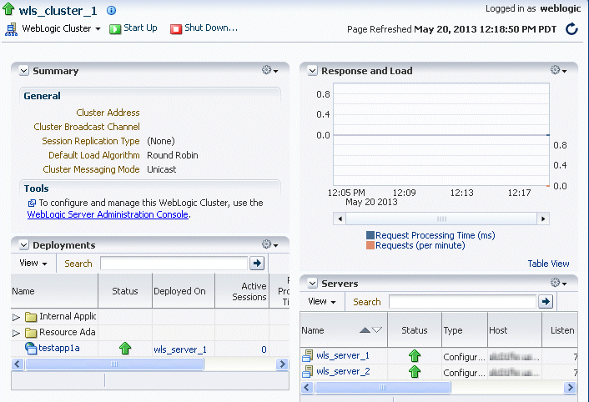Click the Servers Type column header
The image size is (589, 402).
pyautogui.click(x=465, y=330)
